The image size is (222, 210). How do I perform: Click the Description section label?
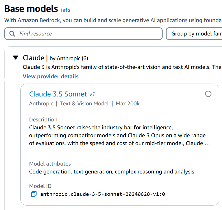click(x=43, y=120)
